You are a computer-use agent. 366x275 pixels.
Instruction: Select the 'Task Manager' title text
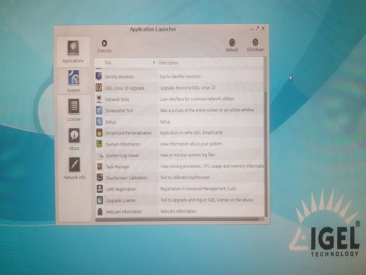point(118,167)
